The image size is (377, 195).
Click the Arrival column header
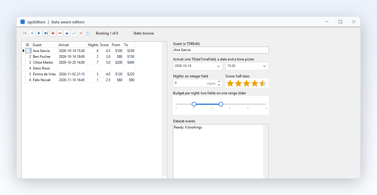tap(73, 45)
